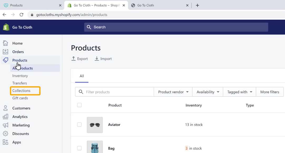This screenshot has height=153, width=285.
Task: Open the Bag product link
Action: [111, 148]
